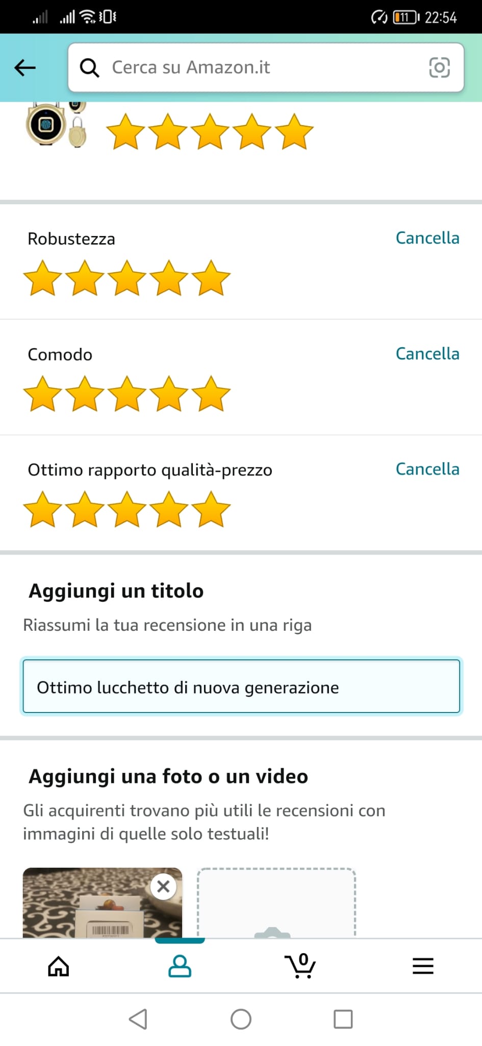Screen dimensions: 482x1046
Task: Tap Android recent apps square
Action: pyautogui.click(x=343, y=1019)
